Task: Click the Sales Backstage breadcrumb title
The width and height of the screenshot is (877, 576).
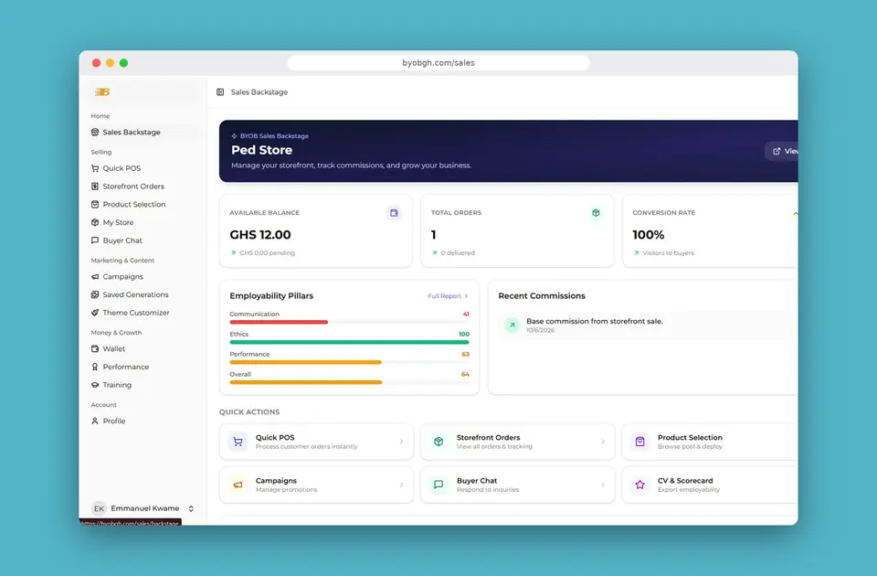Action: (x=259, y=91)
